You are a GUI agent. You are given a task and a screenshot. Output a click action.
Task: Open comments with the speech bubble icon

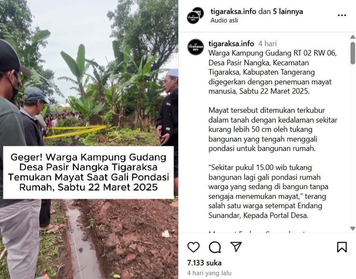[x=215, y=247]
